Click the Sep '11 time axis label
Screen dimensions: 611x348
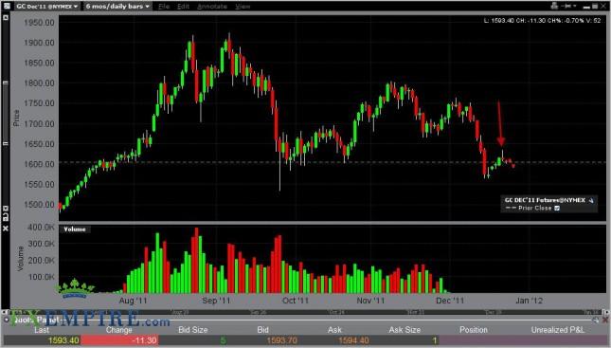(216, 301)
